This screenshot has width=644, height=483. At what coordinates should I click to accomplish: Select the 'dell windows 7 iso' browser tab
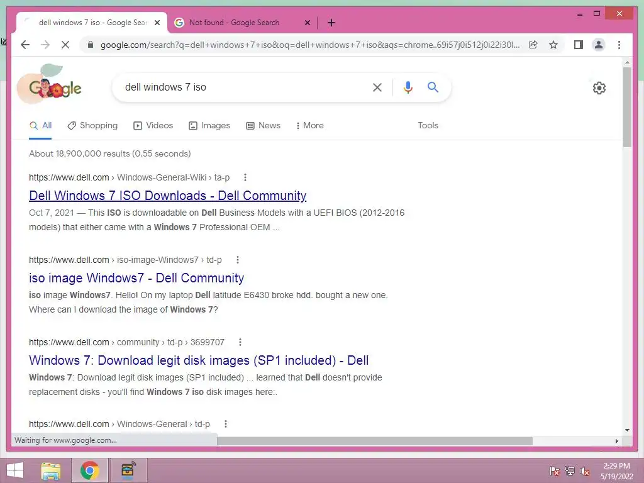92,23
